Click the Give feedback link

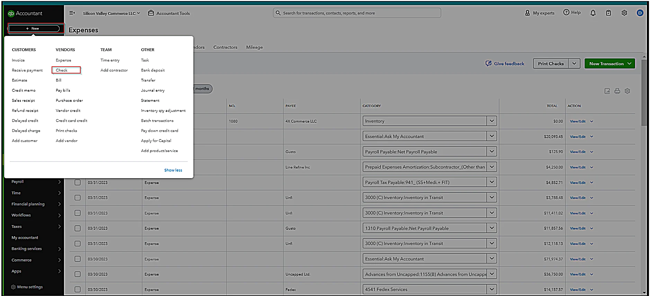coord(509,64)
